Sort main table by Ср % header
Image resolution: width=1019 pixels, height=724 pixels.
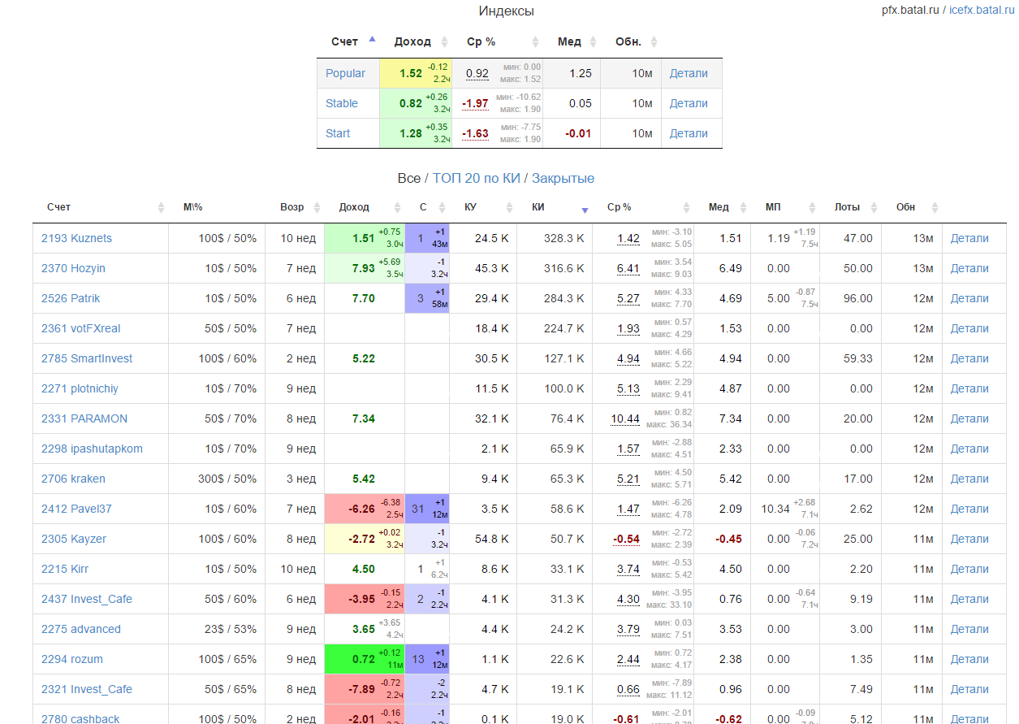(x=620, y=207)
